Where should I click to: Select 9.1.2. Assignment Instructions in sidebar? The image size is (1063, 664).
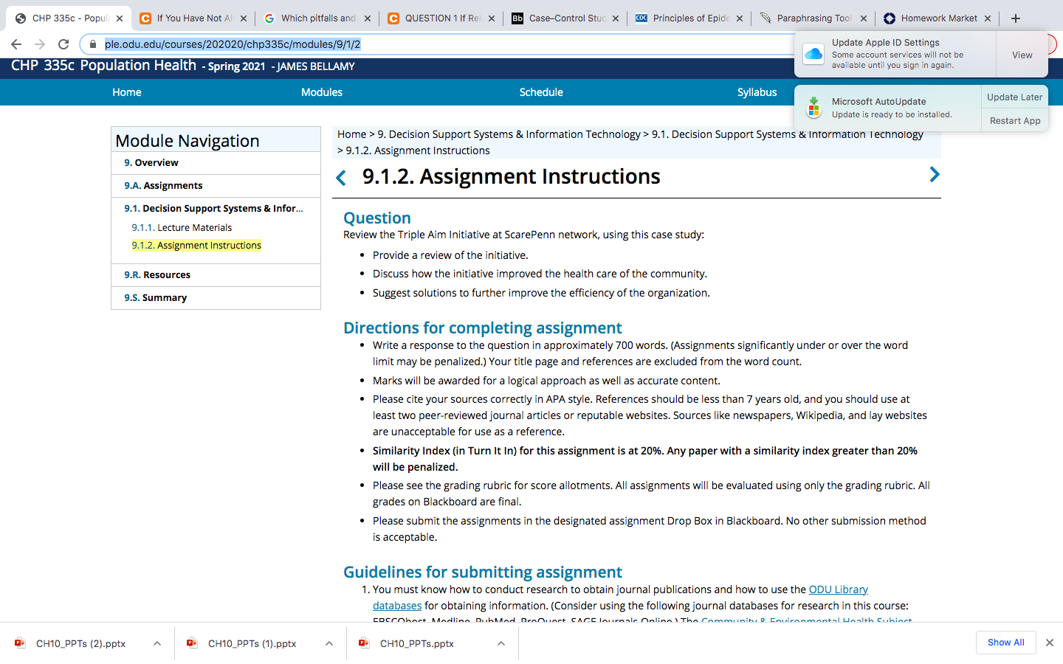(x=196, y=245)
